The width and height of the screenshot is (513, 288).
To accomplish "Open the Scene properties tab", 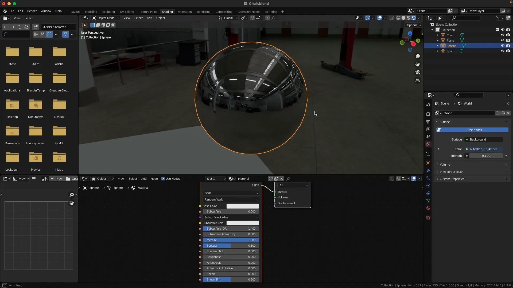I will pyautogui.click(x=428, y=137).
